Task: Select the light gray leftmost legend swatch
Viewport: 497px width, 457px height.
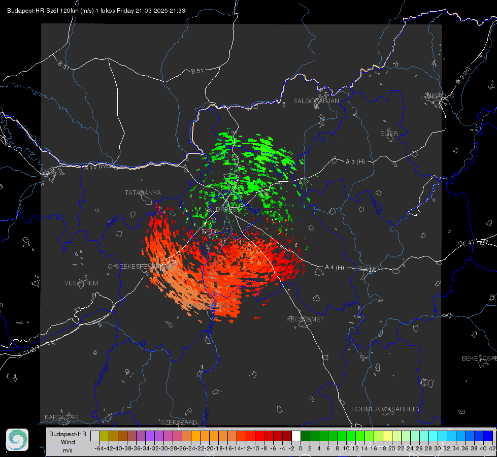Action: [95, 436]
